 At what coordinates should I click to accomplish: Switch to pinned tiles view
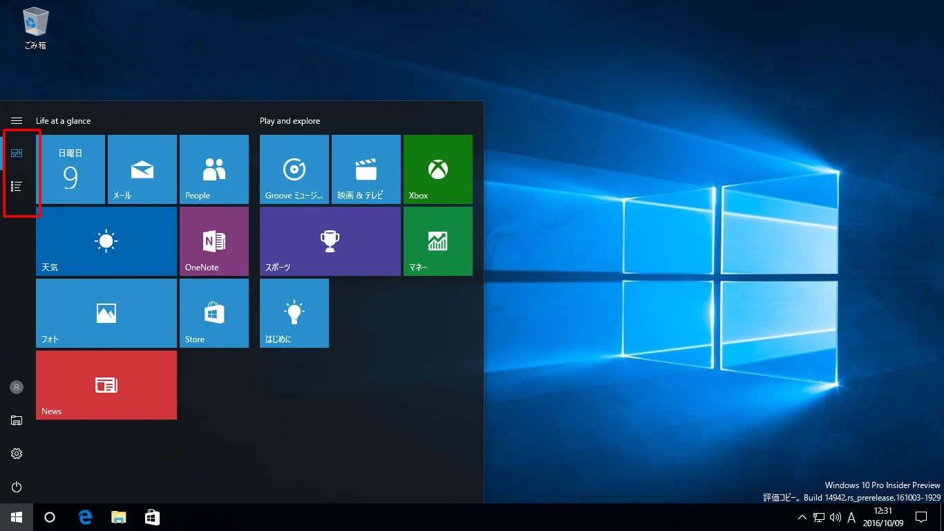click(17, 153)
